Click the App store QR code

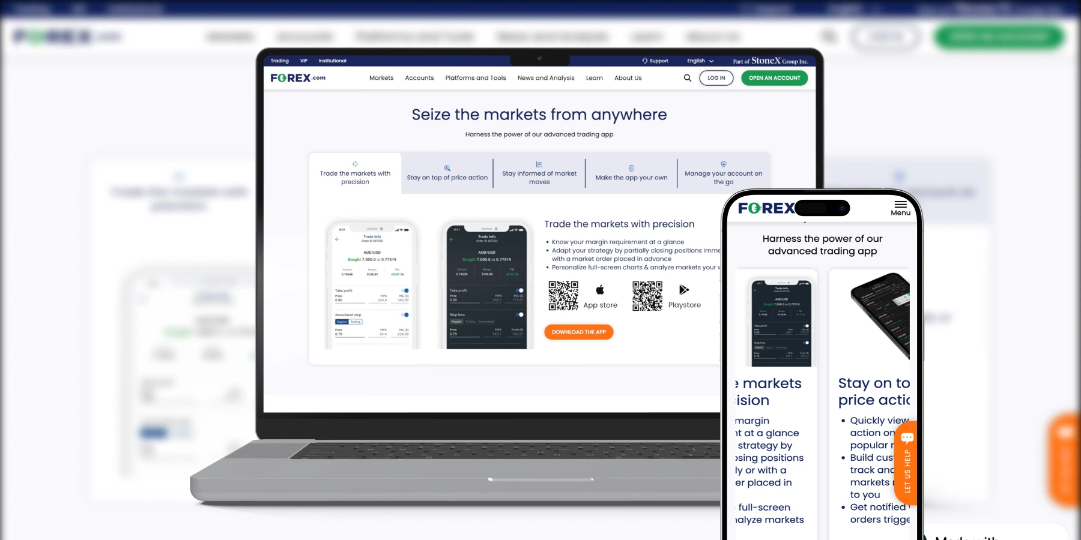click(x=563, y=295)
